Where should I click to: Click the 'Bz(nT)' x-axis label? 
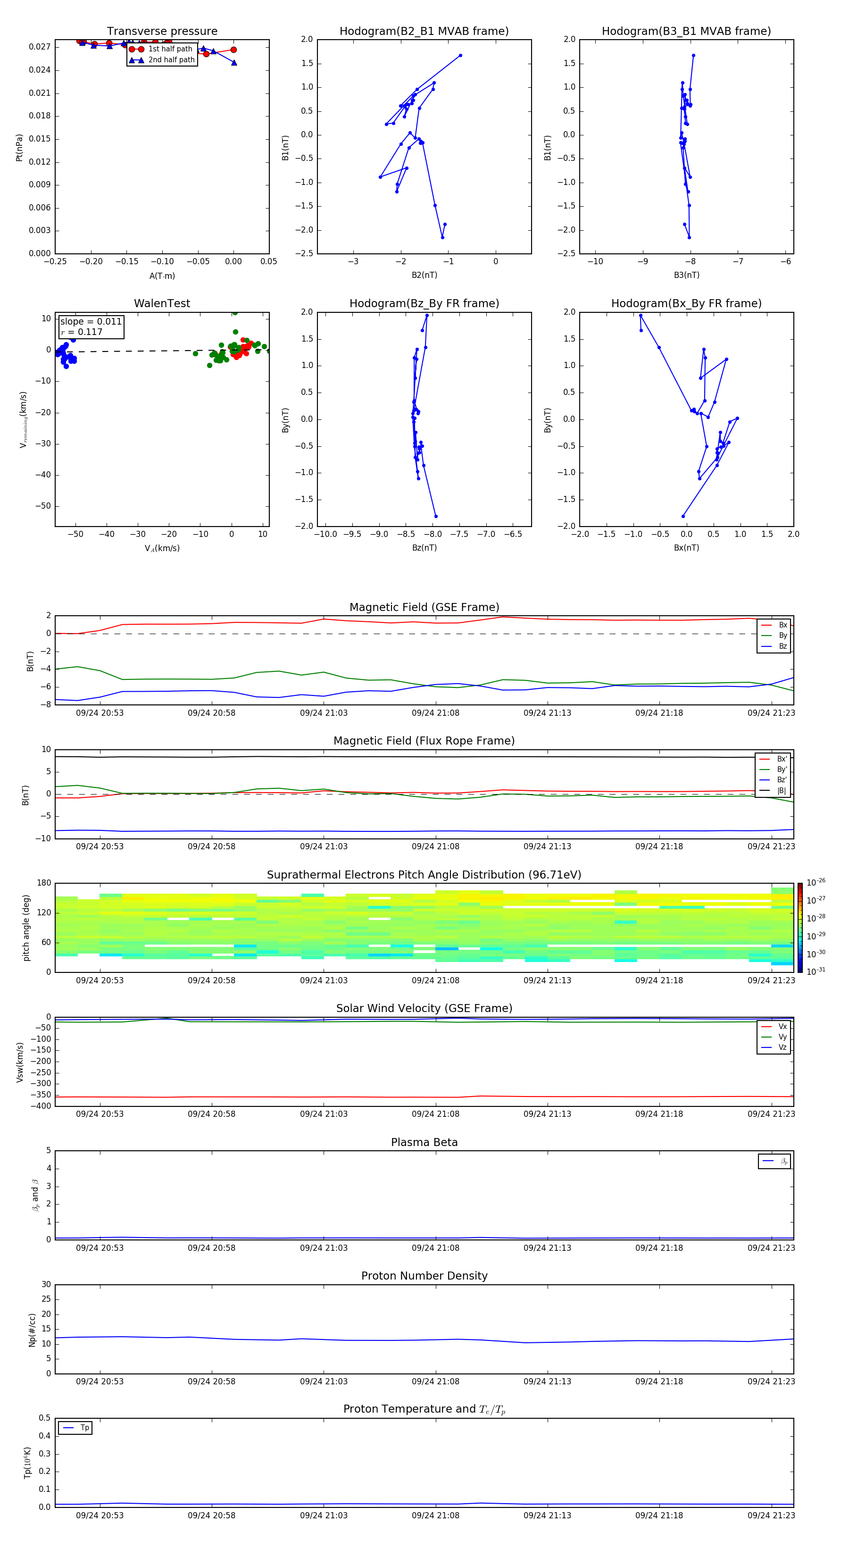coord(424,548)
